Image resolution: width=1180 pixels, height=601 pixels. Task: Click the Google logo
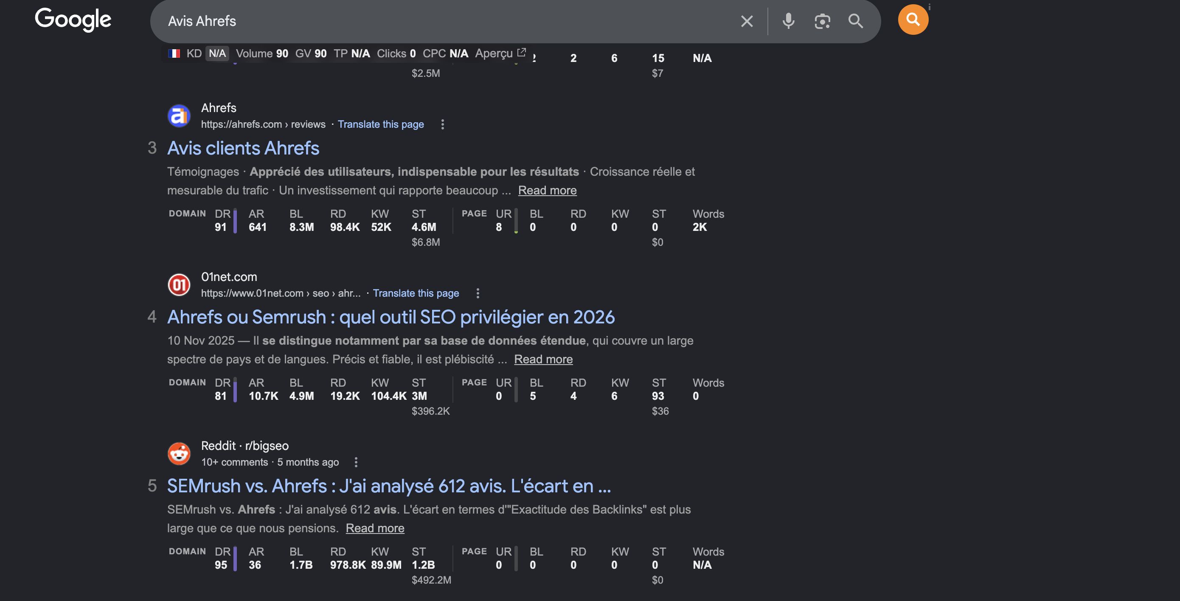pos(73,20)
